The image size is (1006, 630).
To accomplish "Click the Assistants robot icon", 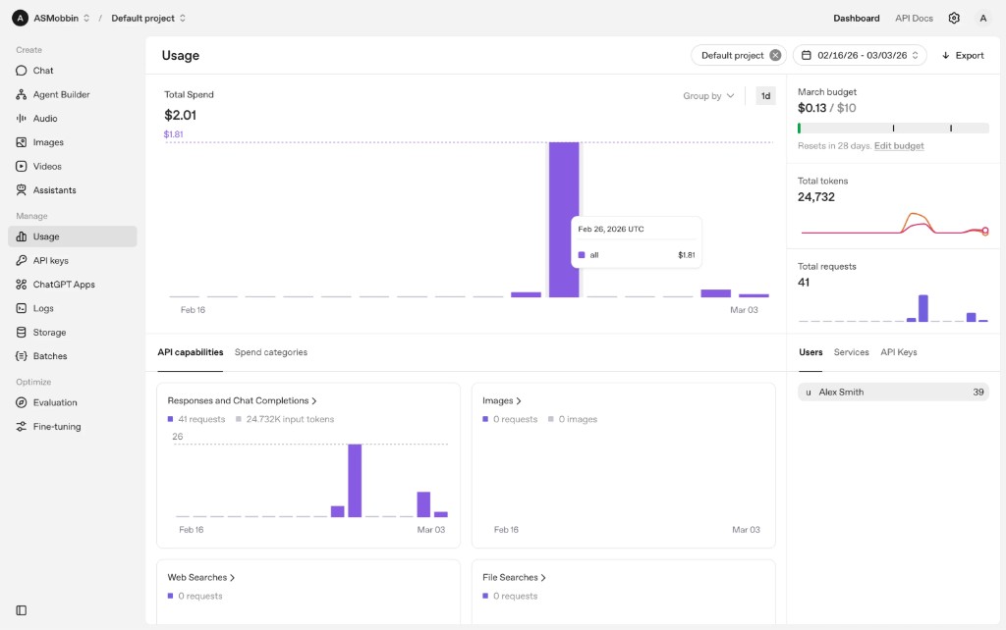I will [22, 189].
